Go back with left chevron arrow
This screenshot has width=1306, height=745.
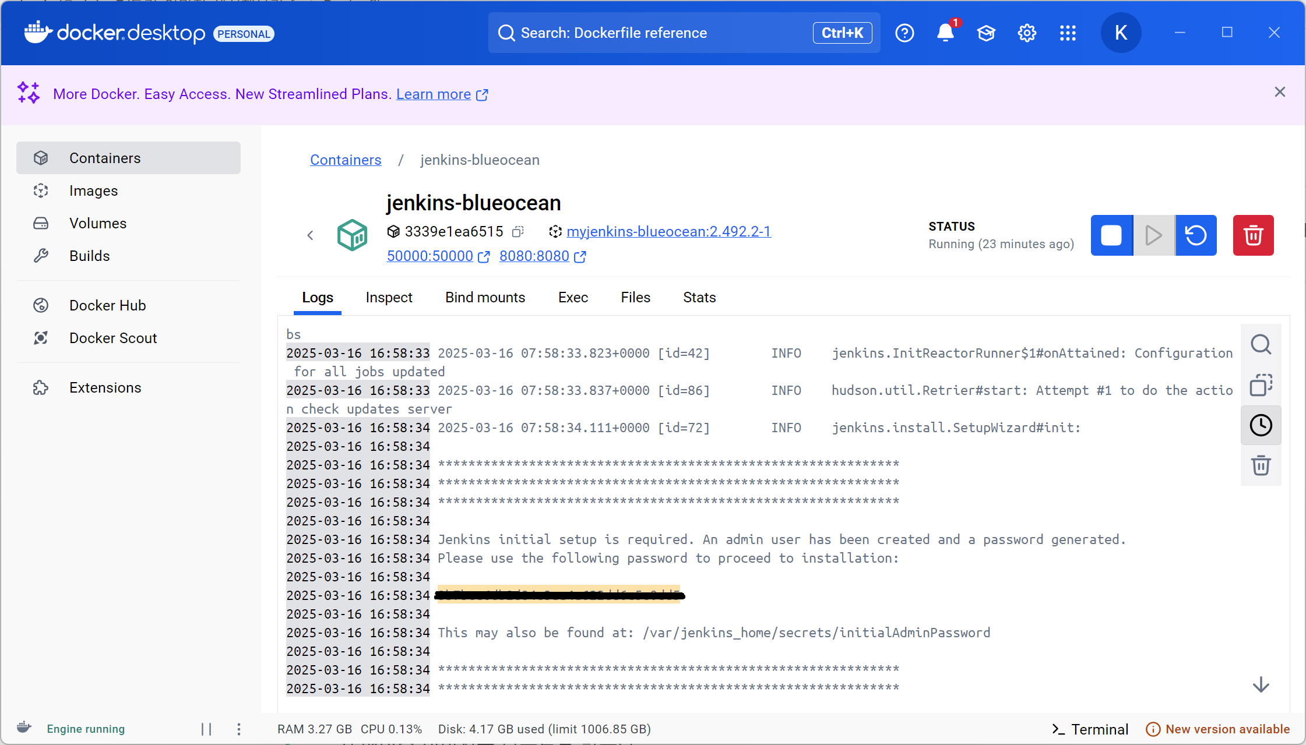310,235
